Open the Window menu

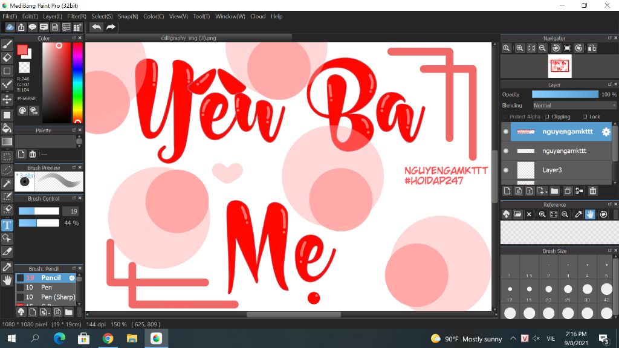(230, 16)
